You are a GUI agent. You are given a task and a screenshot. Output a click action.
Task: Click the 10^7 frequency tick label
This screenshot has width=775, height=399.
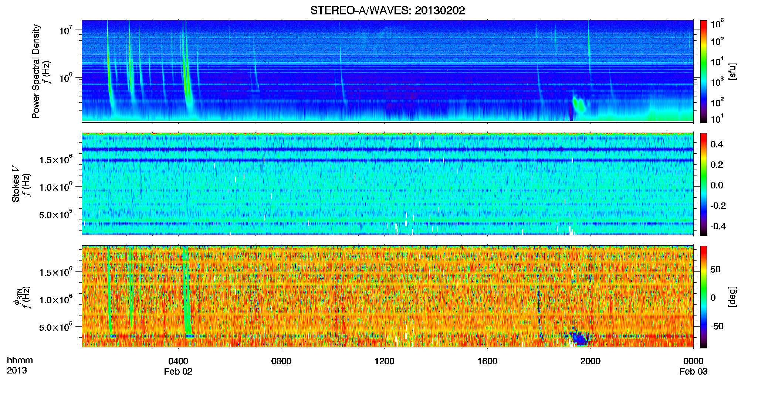[67, 30]
